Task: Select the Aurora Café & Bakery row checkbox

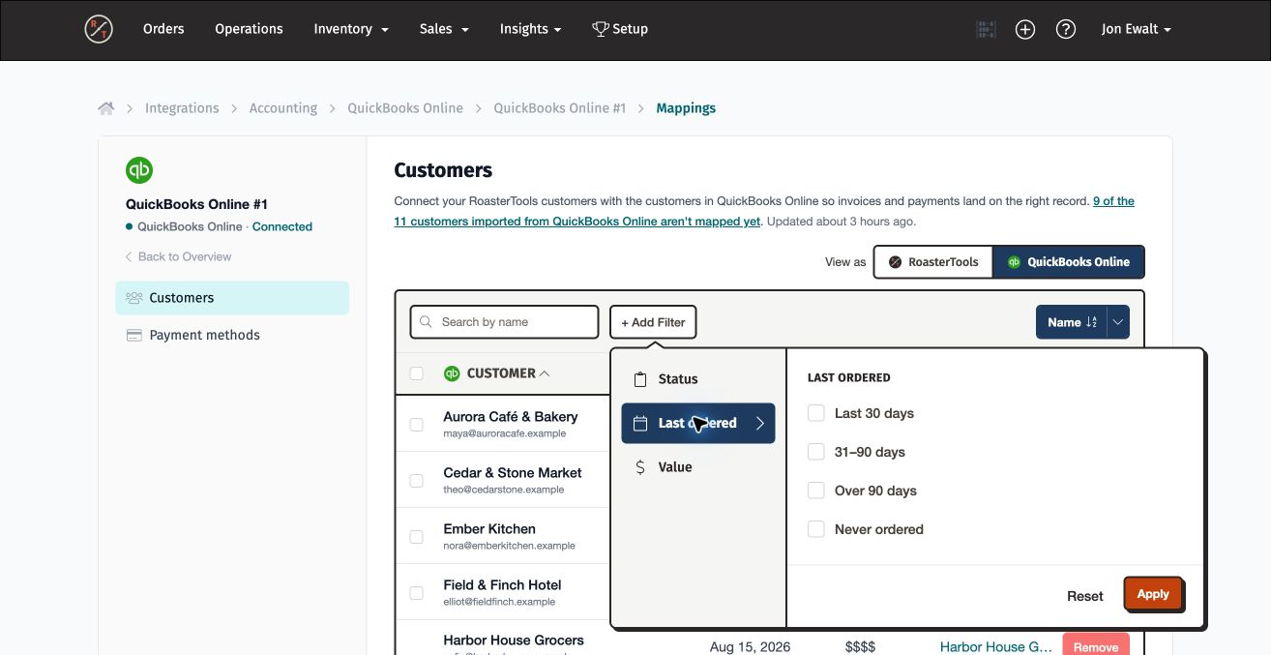Action: (x=417, y=425)
